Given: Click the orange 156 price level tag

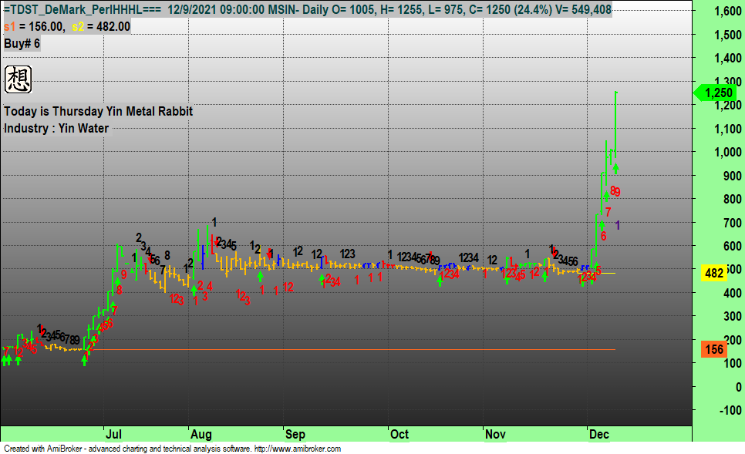Looking at the screenshot, I should click(713, 349).
